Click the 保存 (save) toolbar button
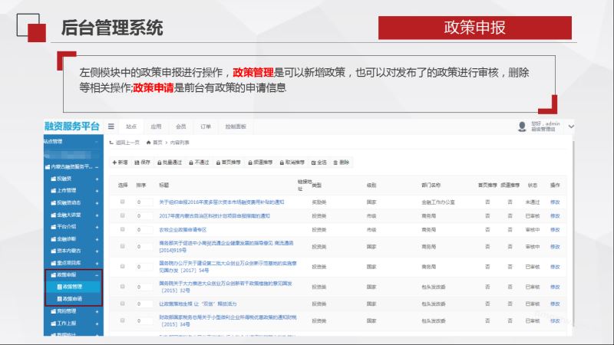Viewport: 614px width, 345px height. click(x=143, y=163)
